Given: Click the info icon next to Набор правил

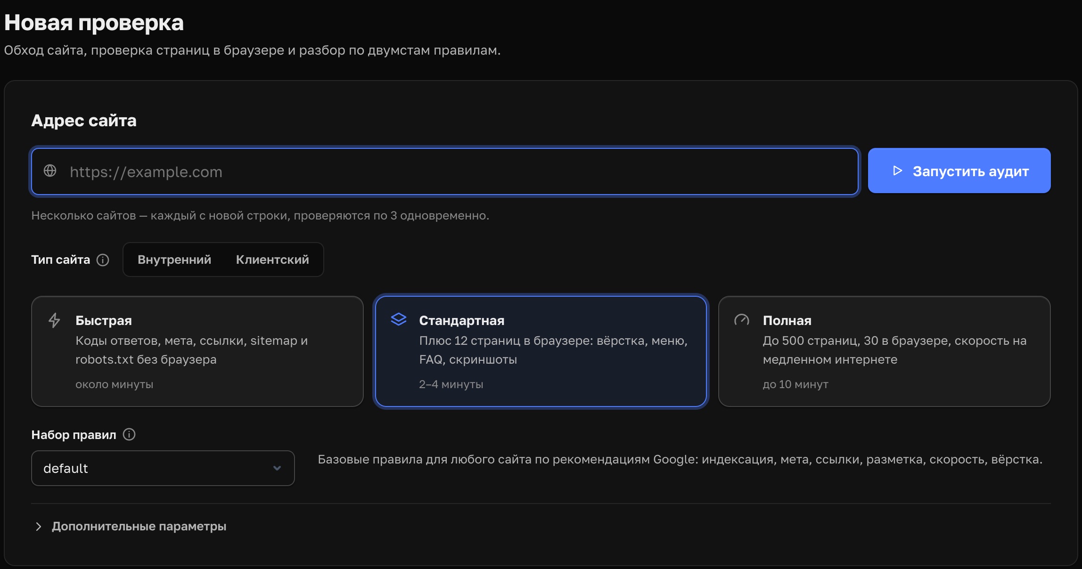Looking at the screenshot, I should click(129, 434).
